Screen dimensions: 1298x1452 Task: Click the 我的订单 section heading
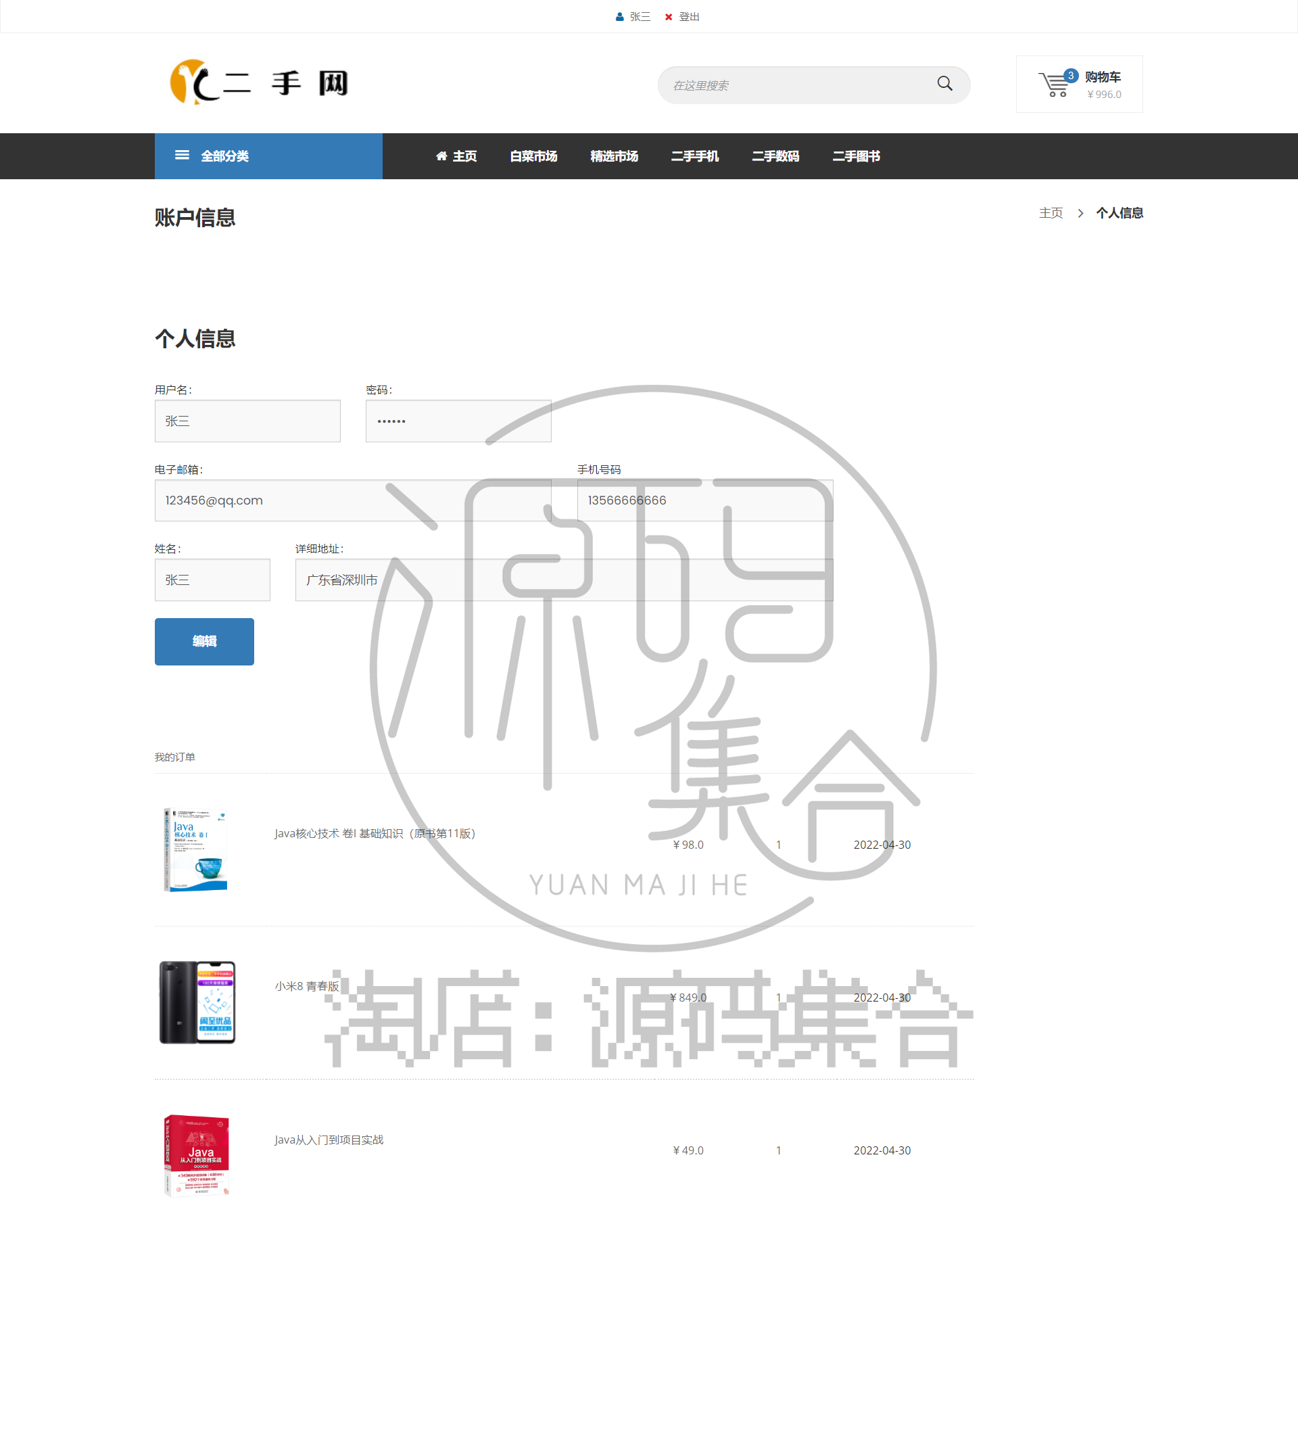click(x=174, y=757)
